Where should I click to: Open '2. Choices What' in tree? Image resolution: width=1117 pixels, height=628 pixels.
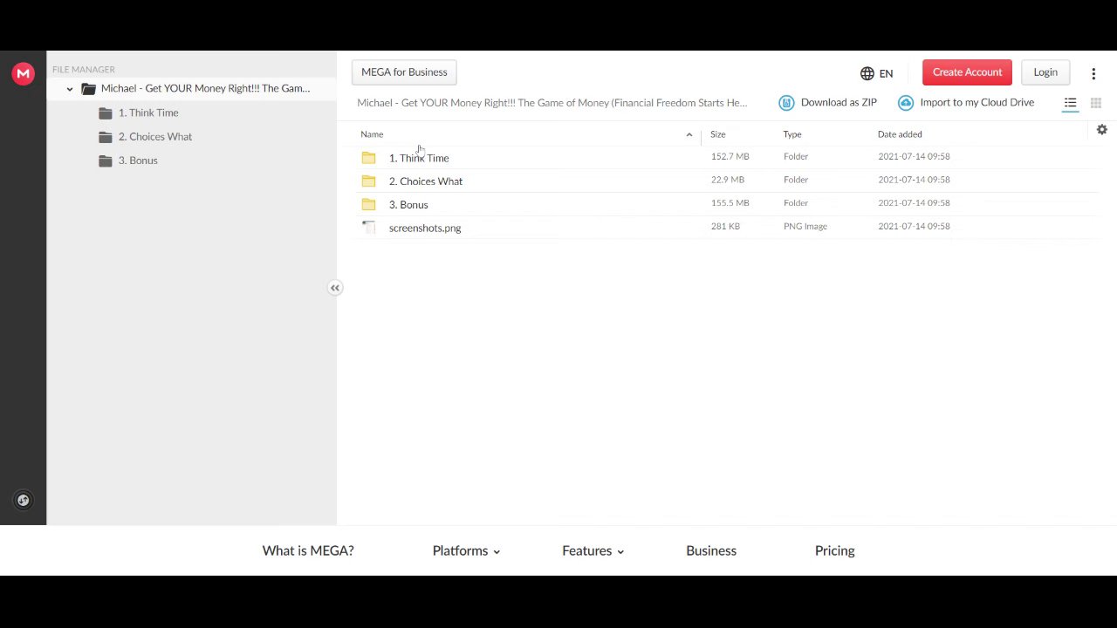155,136
